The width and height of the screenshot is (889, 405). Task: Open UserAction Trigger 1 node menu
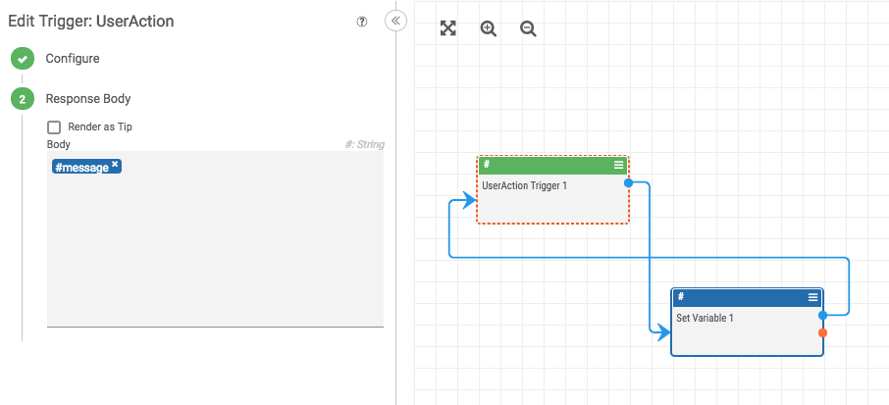618,165
